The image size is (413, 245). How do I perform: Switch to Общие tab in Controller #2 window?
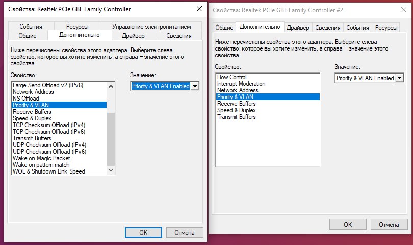224,28
